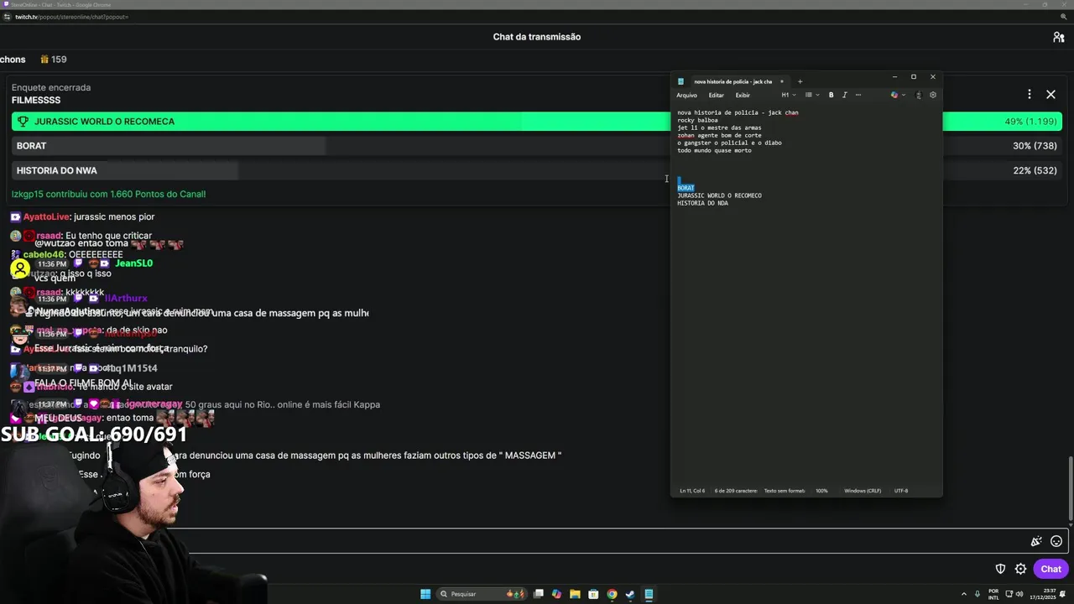Image resolution: width=1074 pixels, height=604 pixels.
Task: Click the 159 channel points counter
Action: (x=53, y=60)
